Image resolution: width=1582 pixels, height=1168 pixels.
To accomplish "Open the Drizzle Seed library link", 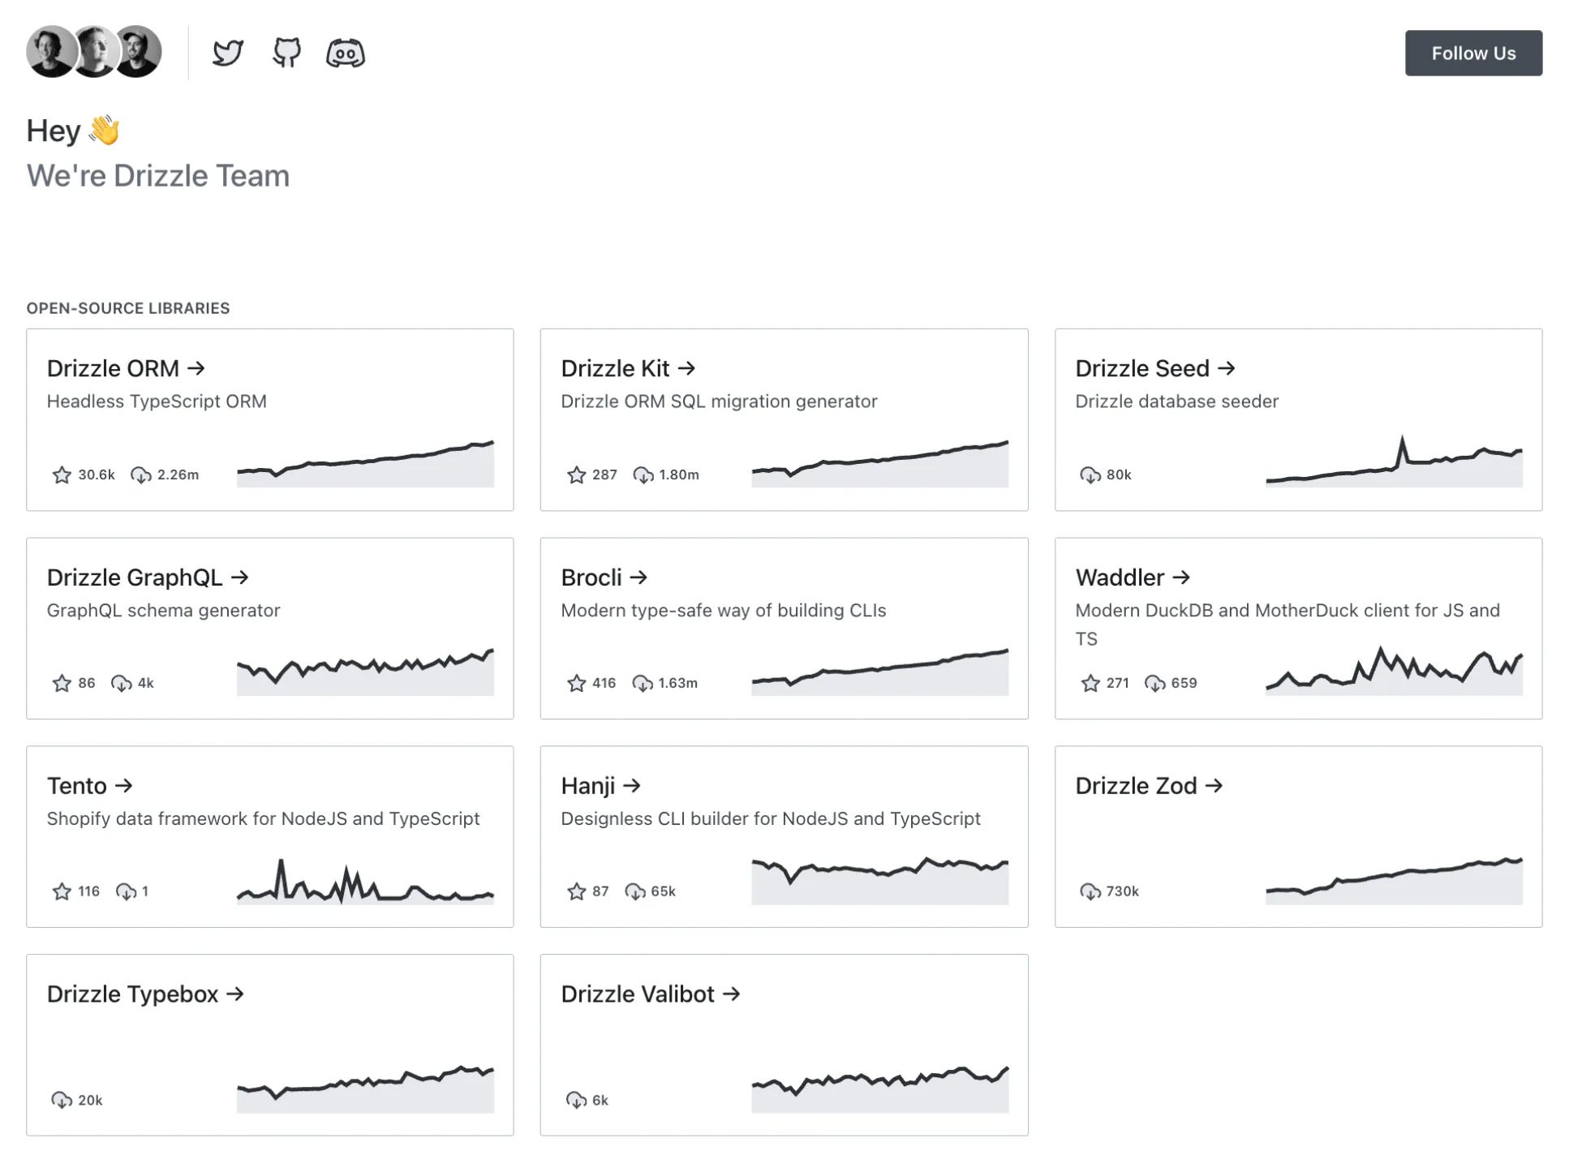I will pyautogui.click(x=1155, y=368).
